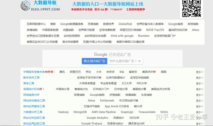Screen dimensions: 213x126
Task: Select the 各国统计机构 category
Action: 31,89
